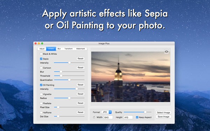Open the Blur tab
Viewport: 210px width, 131px height.
pos(59,49)
